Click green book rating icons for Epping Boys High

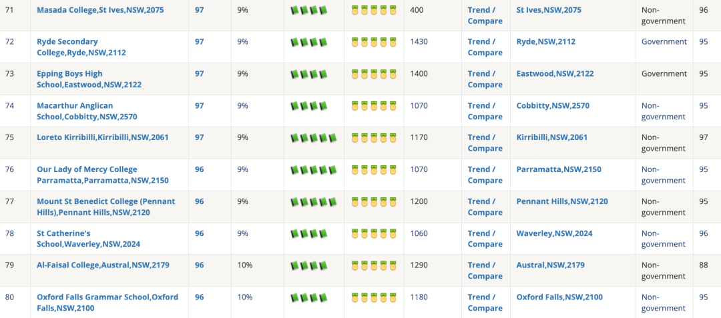[x=309, y=74]
